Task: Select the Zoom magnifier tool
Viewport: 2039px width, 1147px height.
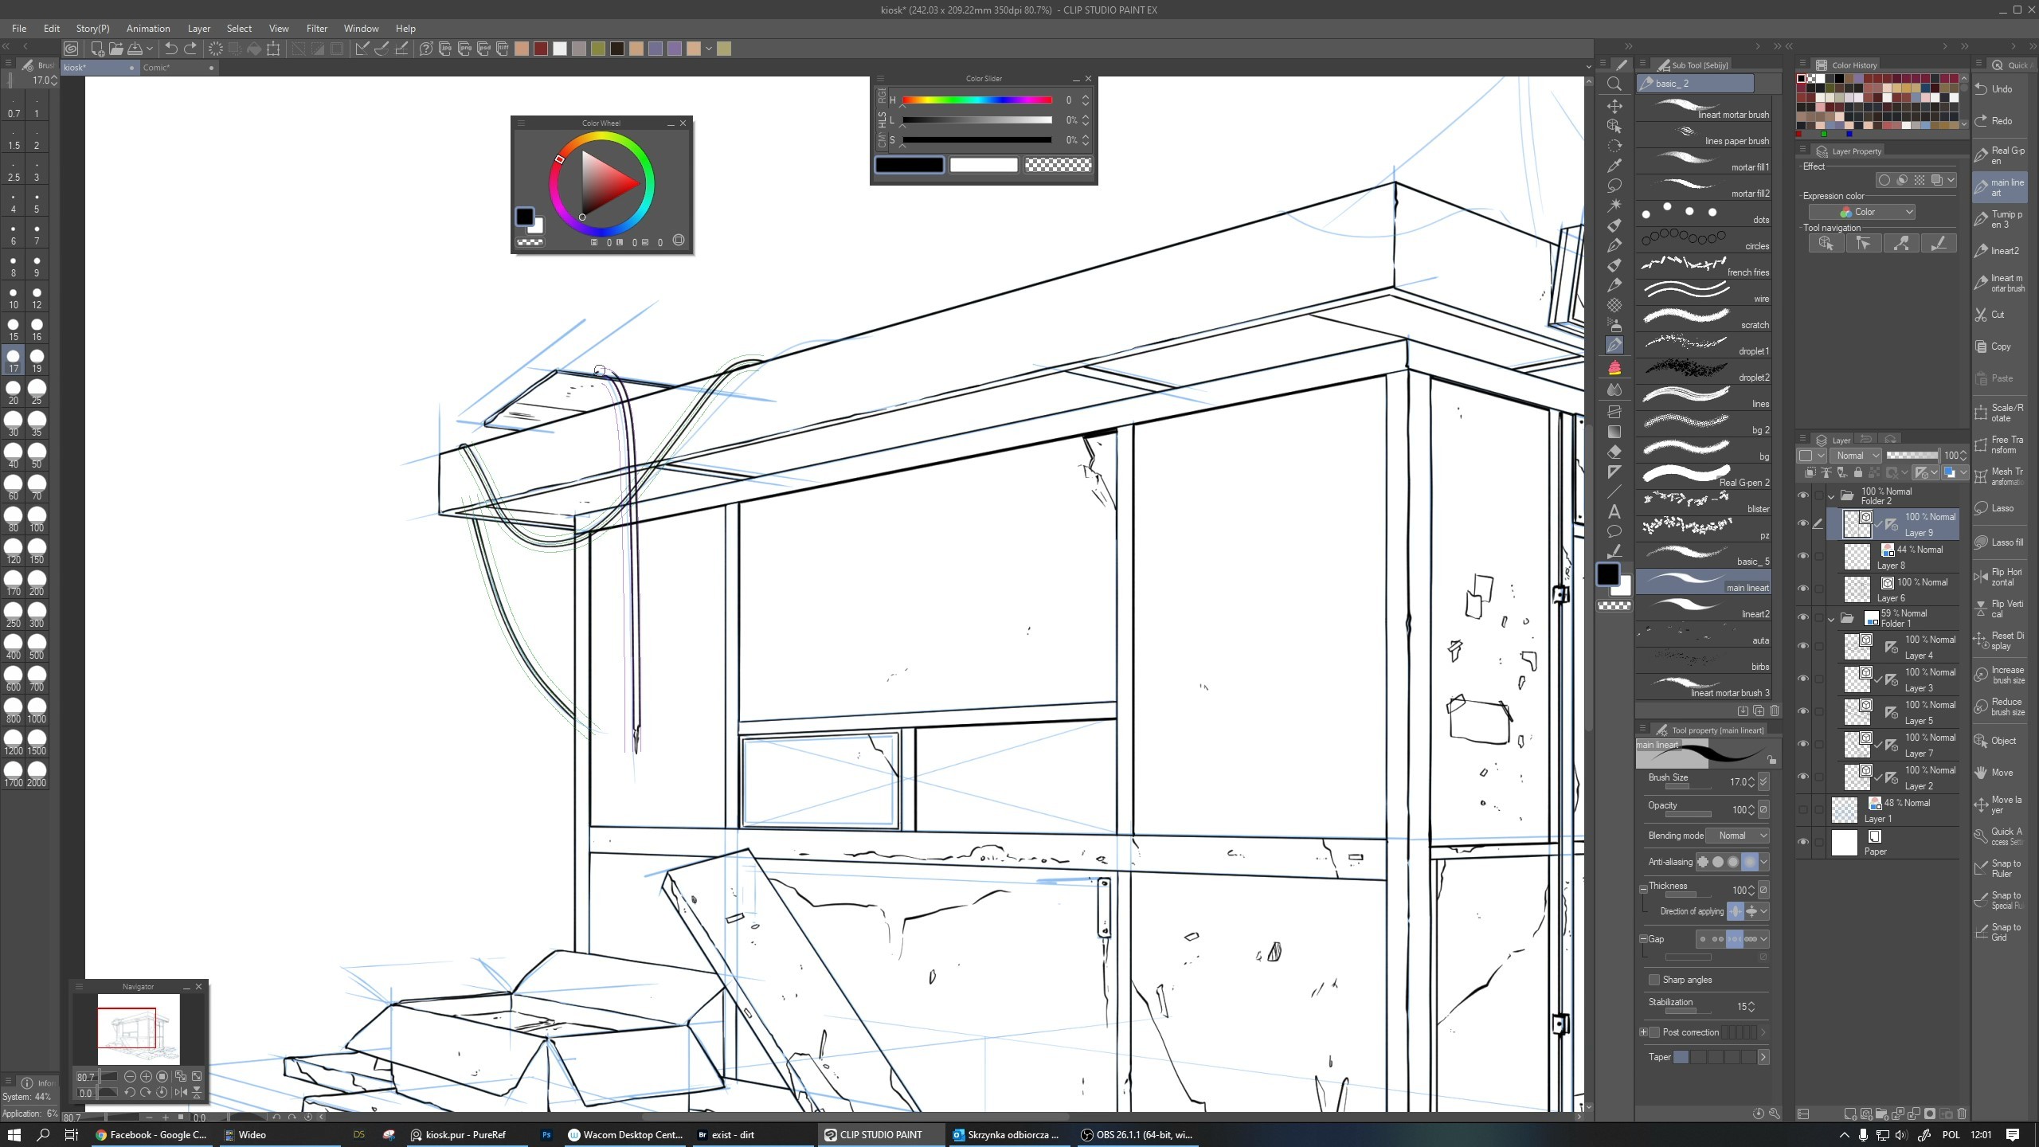Action: (x=1614, y=84)
